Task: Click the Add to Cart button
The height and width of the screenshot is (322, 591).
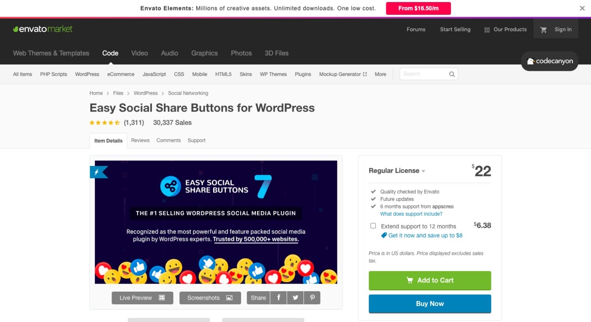Action: (430, 281)
